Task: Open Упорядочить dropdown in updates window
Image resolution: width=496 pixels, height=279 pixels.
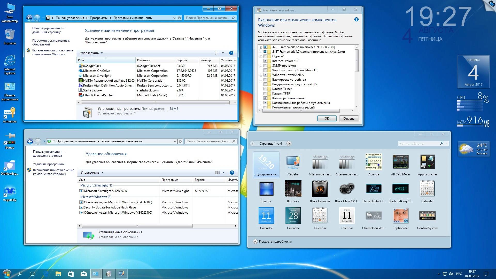Action: [x=92, y=173]
